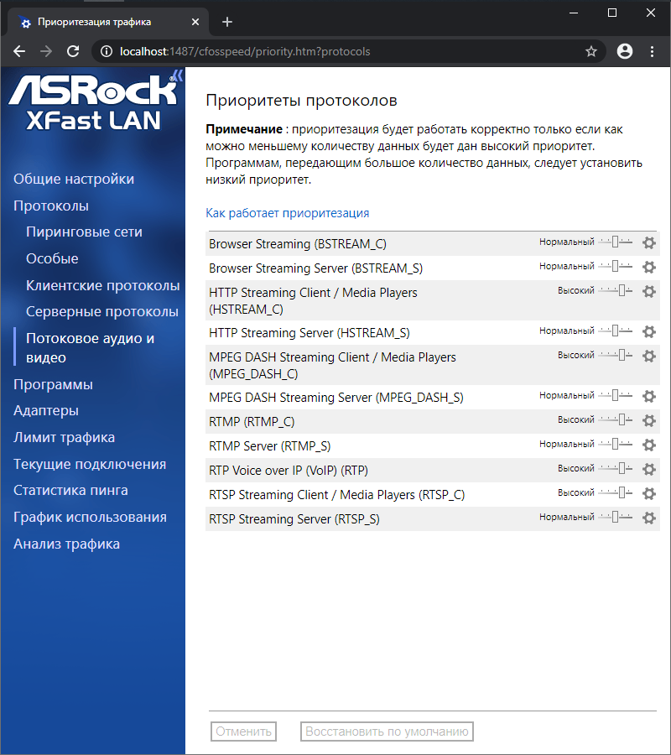671x755 pixels.
Task: Reload the page in the browser
Action: point(73,51)
